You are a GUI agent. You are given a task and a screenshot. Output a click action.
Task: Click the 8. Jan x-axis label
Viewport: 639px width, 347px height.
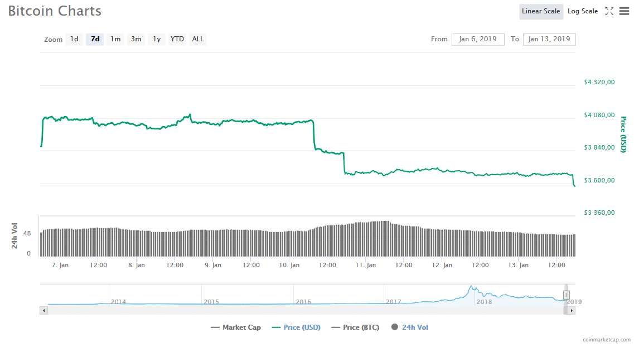coord(137,265)
